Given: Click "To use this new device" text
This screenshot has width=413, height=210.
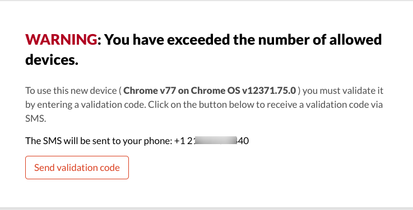Looking at the screenshot, I should click(x=71, y=90).
